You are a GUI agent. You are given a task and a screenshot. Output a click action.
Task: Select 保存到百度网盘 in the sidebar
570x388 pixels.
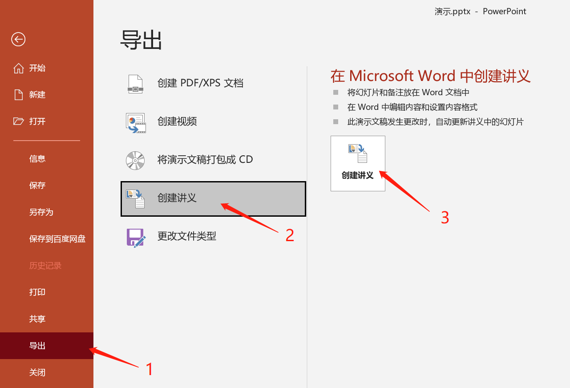pyautogui.click(x=57, y=238)
